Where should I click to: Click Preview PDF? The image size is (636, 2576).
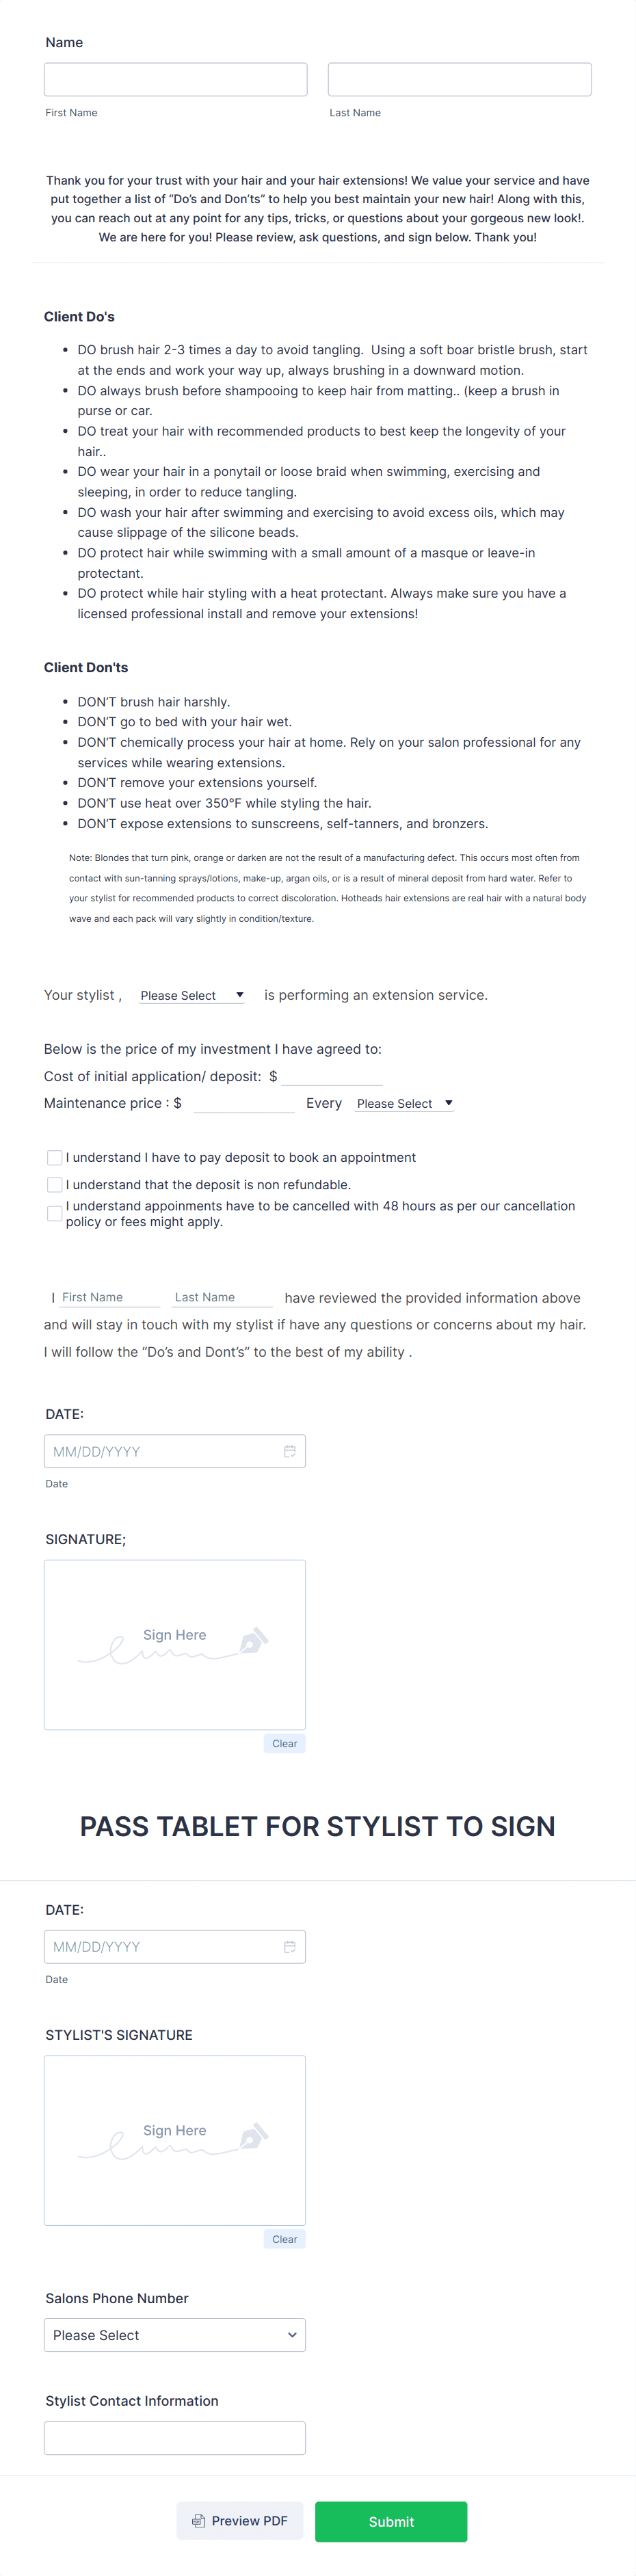(x=239, y=2521)
